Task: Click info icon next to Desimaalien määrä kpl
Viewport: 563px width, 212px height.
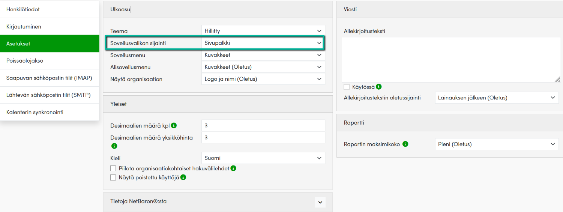Action: pyautogui.click(x=174, y=125)
